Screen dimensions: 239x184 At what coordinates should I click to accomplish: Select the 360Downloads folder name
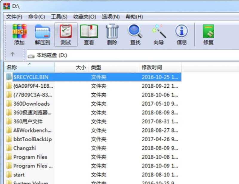[x=32, y=104]
